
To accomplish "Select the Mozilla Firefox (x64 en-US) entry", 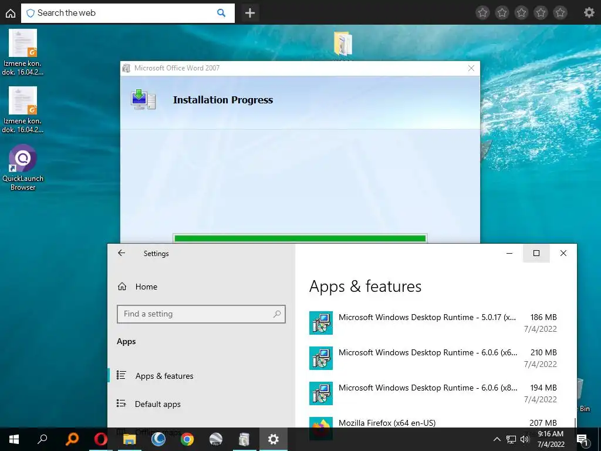I will click(x=433, y=423).
